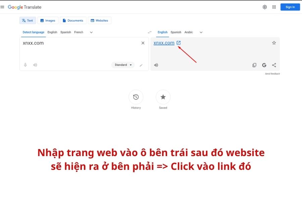Open the History panel
302x201 pixels.
[136, 97]
